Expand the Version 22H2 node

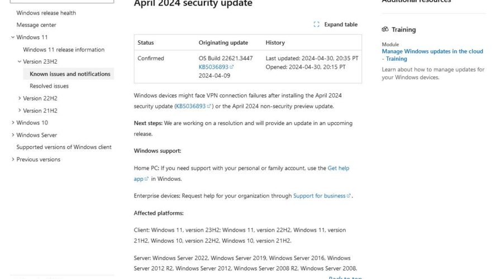pyautogui.click(x=20, y=98)
